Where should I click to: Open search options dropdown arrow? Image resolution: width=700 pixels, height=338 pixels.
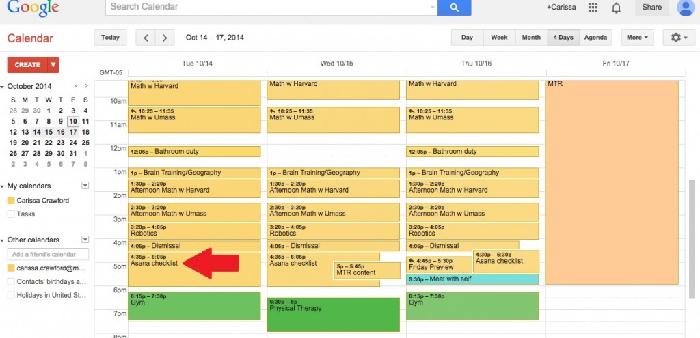pyautogui.click(x=432, y=7)
